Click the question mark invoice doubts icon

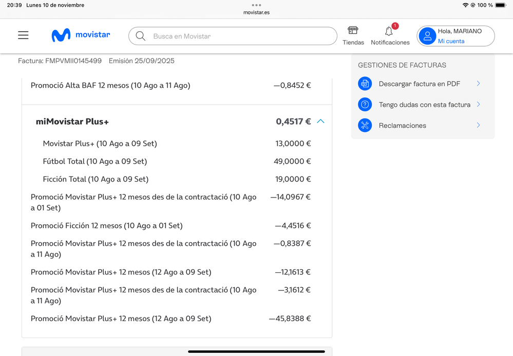[x=365, y=105]
